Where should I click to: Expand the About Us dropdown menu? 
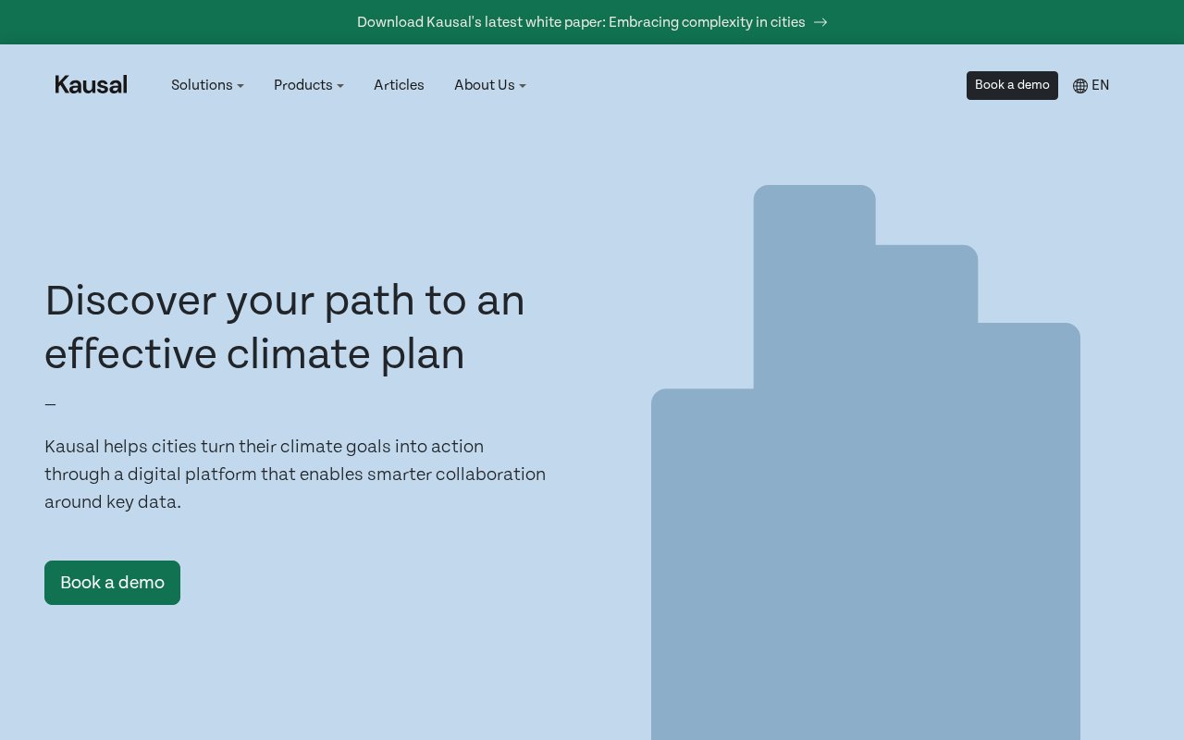coord(490,85)
